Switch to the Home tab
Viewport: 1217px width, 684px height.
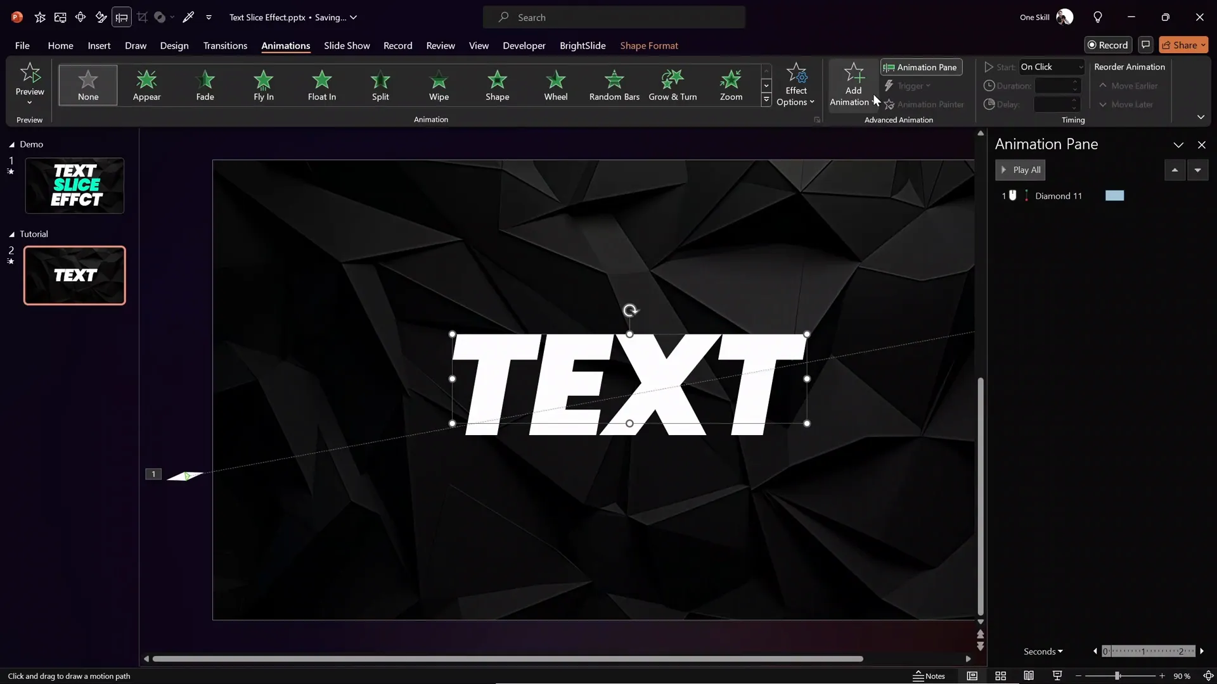60,46
